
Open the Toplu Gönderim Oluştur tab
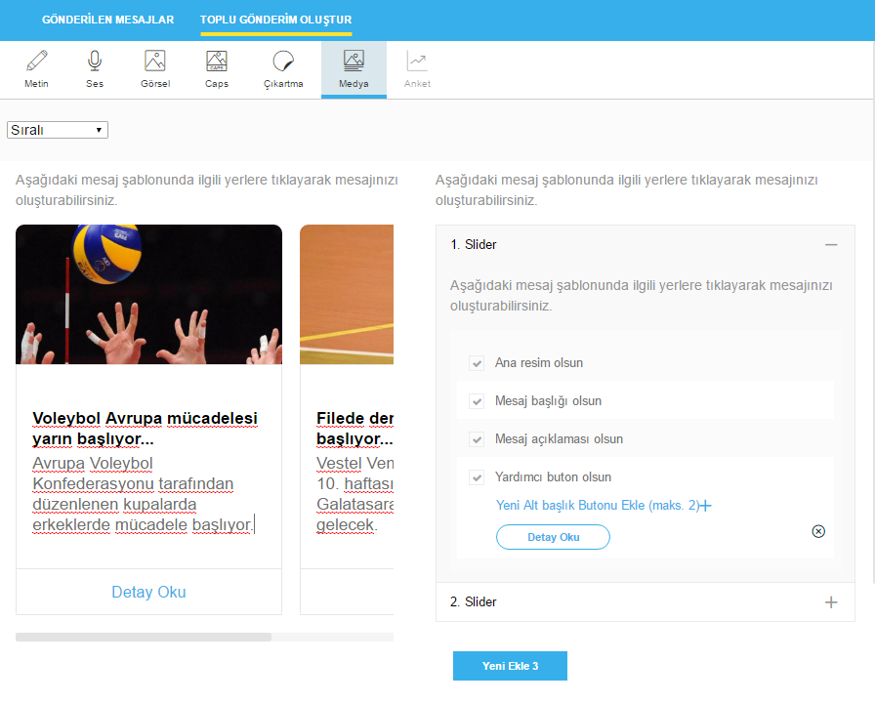click(x=275, y=20)
